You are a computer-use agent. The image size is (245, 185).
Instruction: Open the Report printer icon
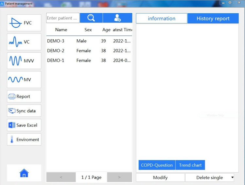[24, 97]
